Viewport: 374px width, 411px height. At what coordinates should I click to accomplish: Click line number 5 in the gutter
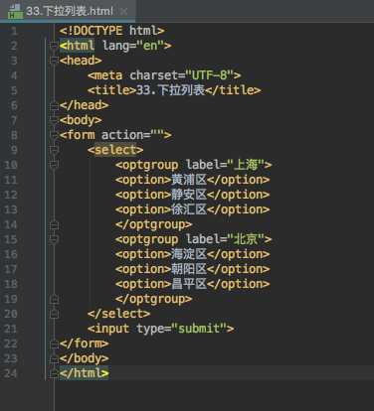coord(14,90)
